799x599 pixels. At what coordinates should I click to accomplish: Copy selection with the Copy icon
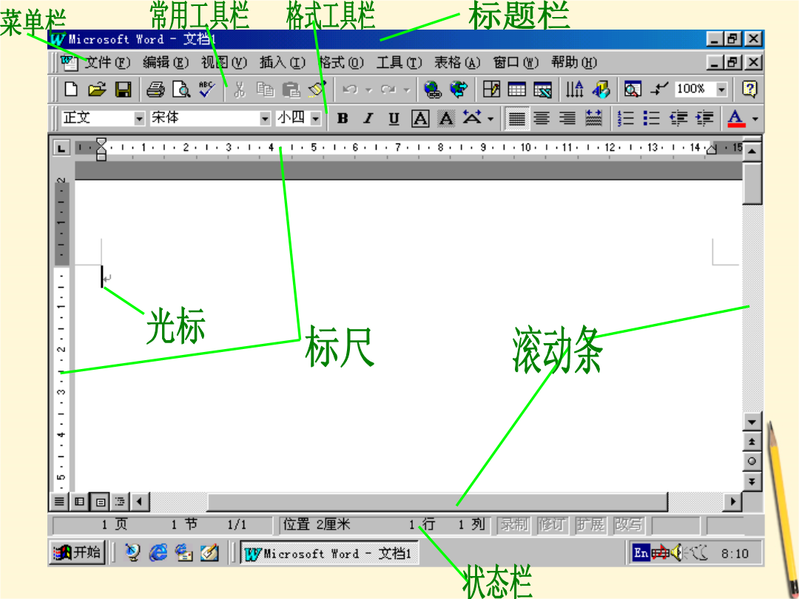click(x=265, y=89)
